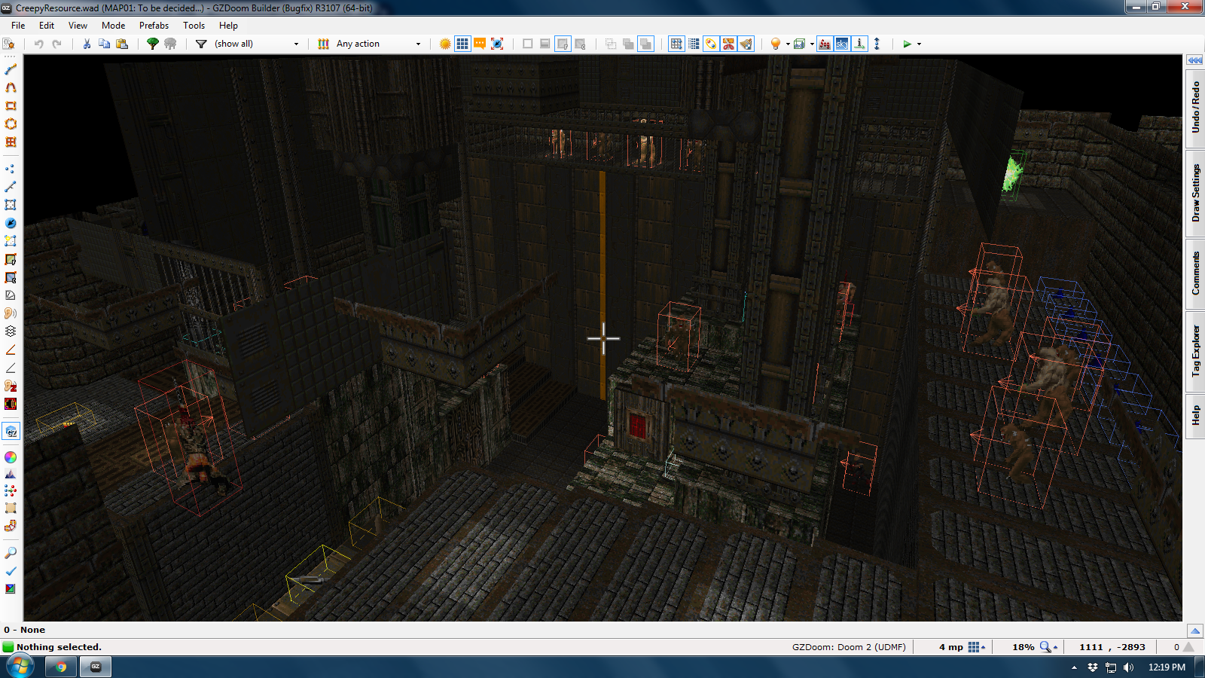Screen dimensions: 1205x678
Task: Expand the info panel with the bottom-right arrow
Action: (x=1195, y=631)
